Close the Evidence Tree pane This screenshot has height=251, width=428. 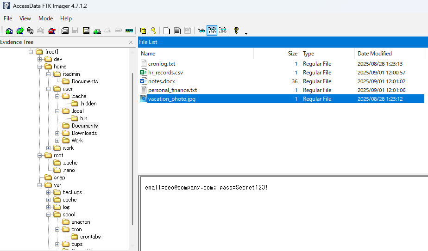click(131, 42)
